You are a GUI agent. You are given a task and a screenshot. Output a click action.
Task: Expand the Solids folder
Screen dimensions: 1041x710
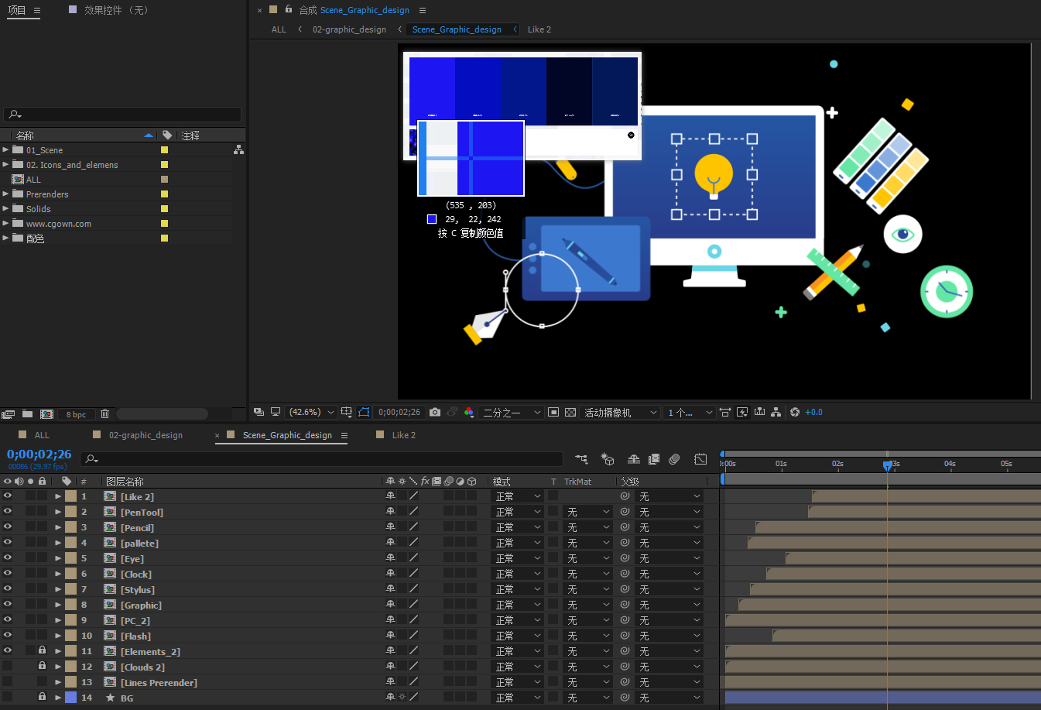point(5,208)
